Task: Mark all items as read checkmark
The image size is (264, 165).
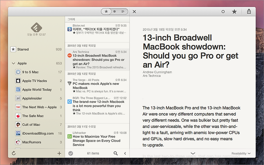Action: coord(71,153)
